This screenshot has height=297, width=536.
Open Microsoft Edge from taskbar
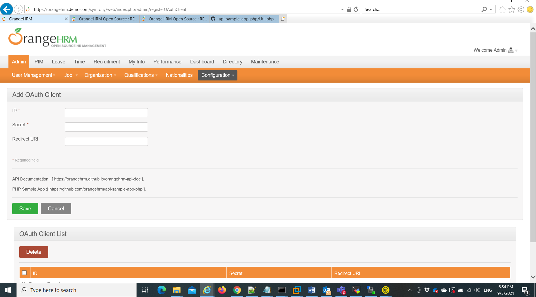(161, 290)
